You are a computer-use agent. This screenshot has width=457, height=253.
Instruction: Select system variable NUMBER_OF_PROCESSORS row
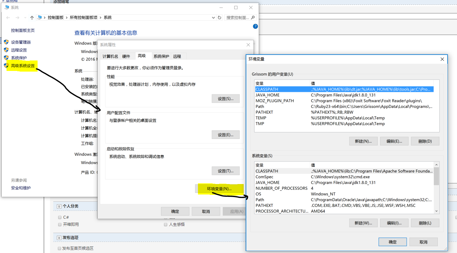coord(344,188)
